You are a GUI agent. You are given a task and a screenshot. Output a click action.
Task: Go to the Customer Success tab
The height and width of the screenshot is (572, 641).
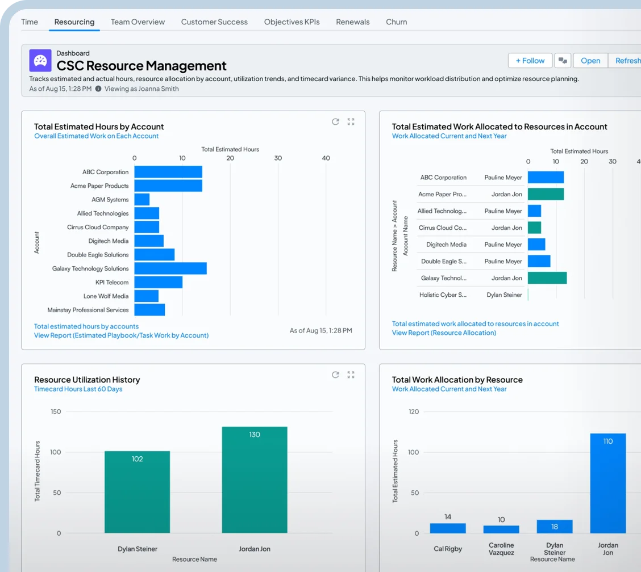click(214, 22)
